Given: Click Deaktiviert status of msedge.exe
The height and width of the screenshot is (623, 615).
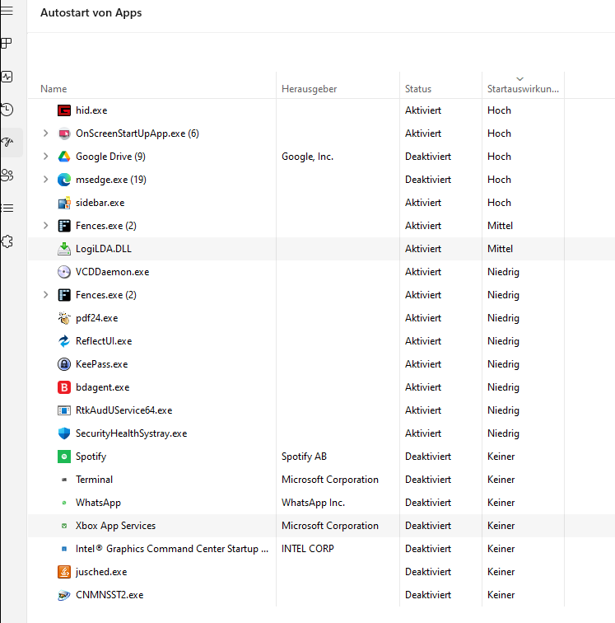Looking at the screenshot, I should pyautogui.click(x=428, y=180).
